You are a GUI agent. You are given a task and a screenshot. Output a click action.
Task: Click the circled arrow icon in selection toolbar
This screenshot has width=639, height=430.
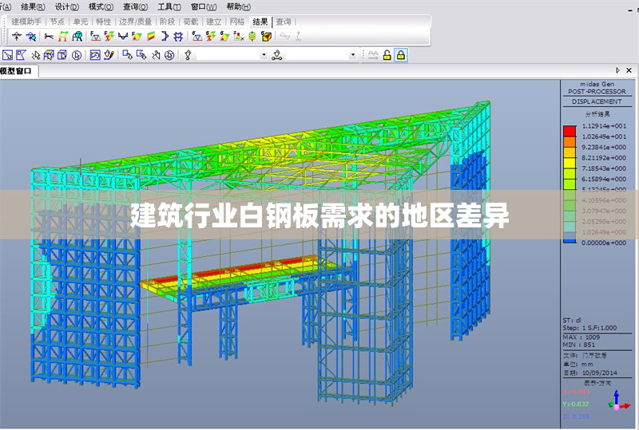click(x=77, y=55)
